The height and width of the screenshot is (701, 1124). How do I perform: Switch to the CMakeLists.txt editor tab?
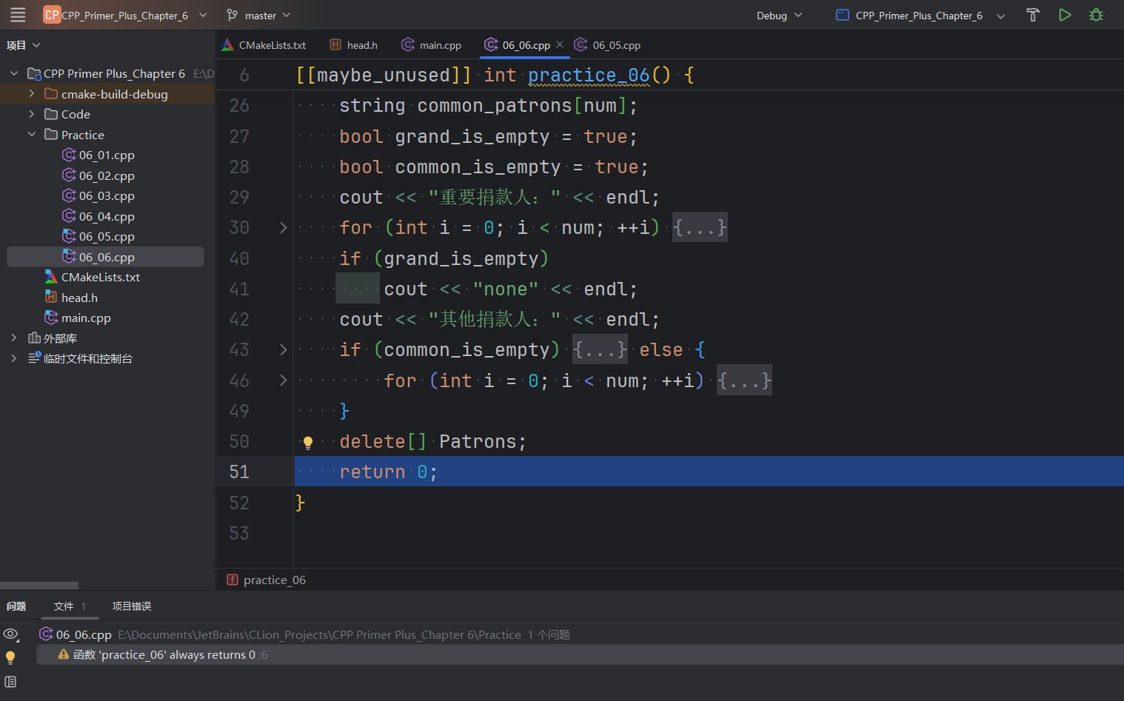point(264,45)
